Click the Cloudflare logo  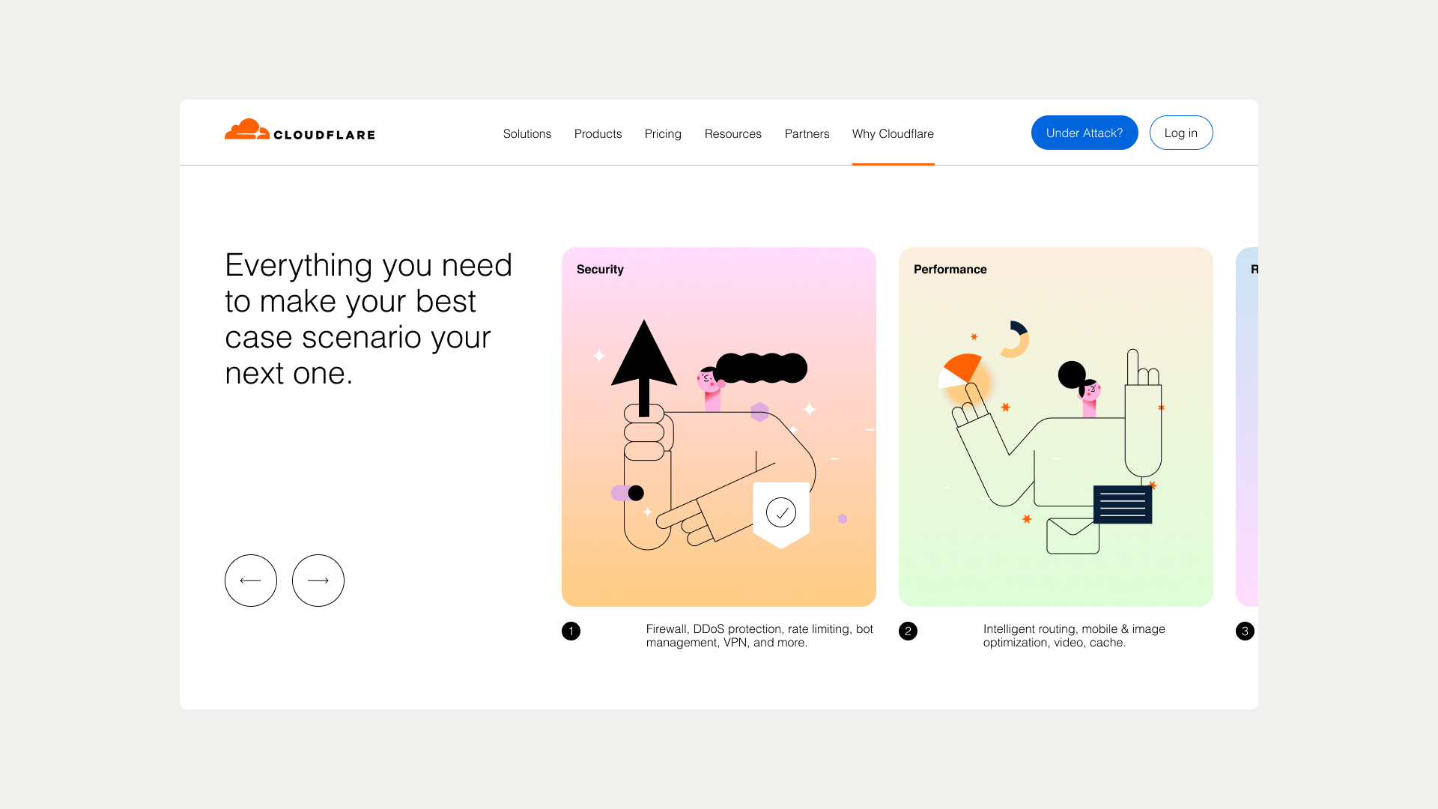coord(300,131)
